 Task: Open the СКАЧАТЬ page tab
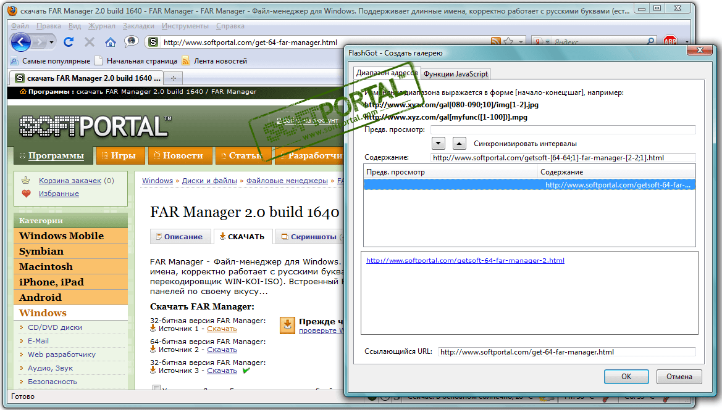pos(243,236)
